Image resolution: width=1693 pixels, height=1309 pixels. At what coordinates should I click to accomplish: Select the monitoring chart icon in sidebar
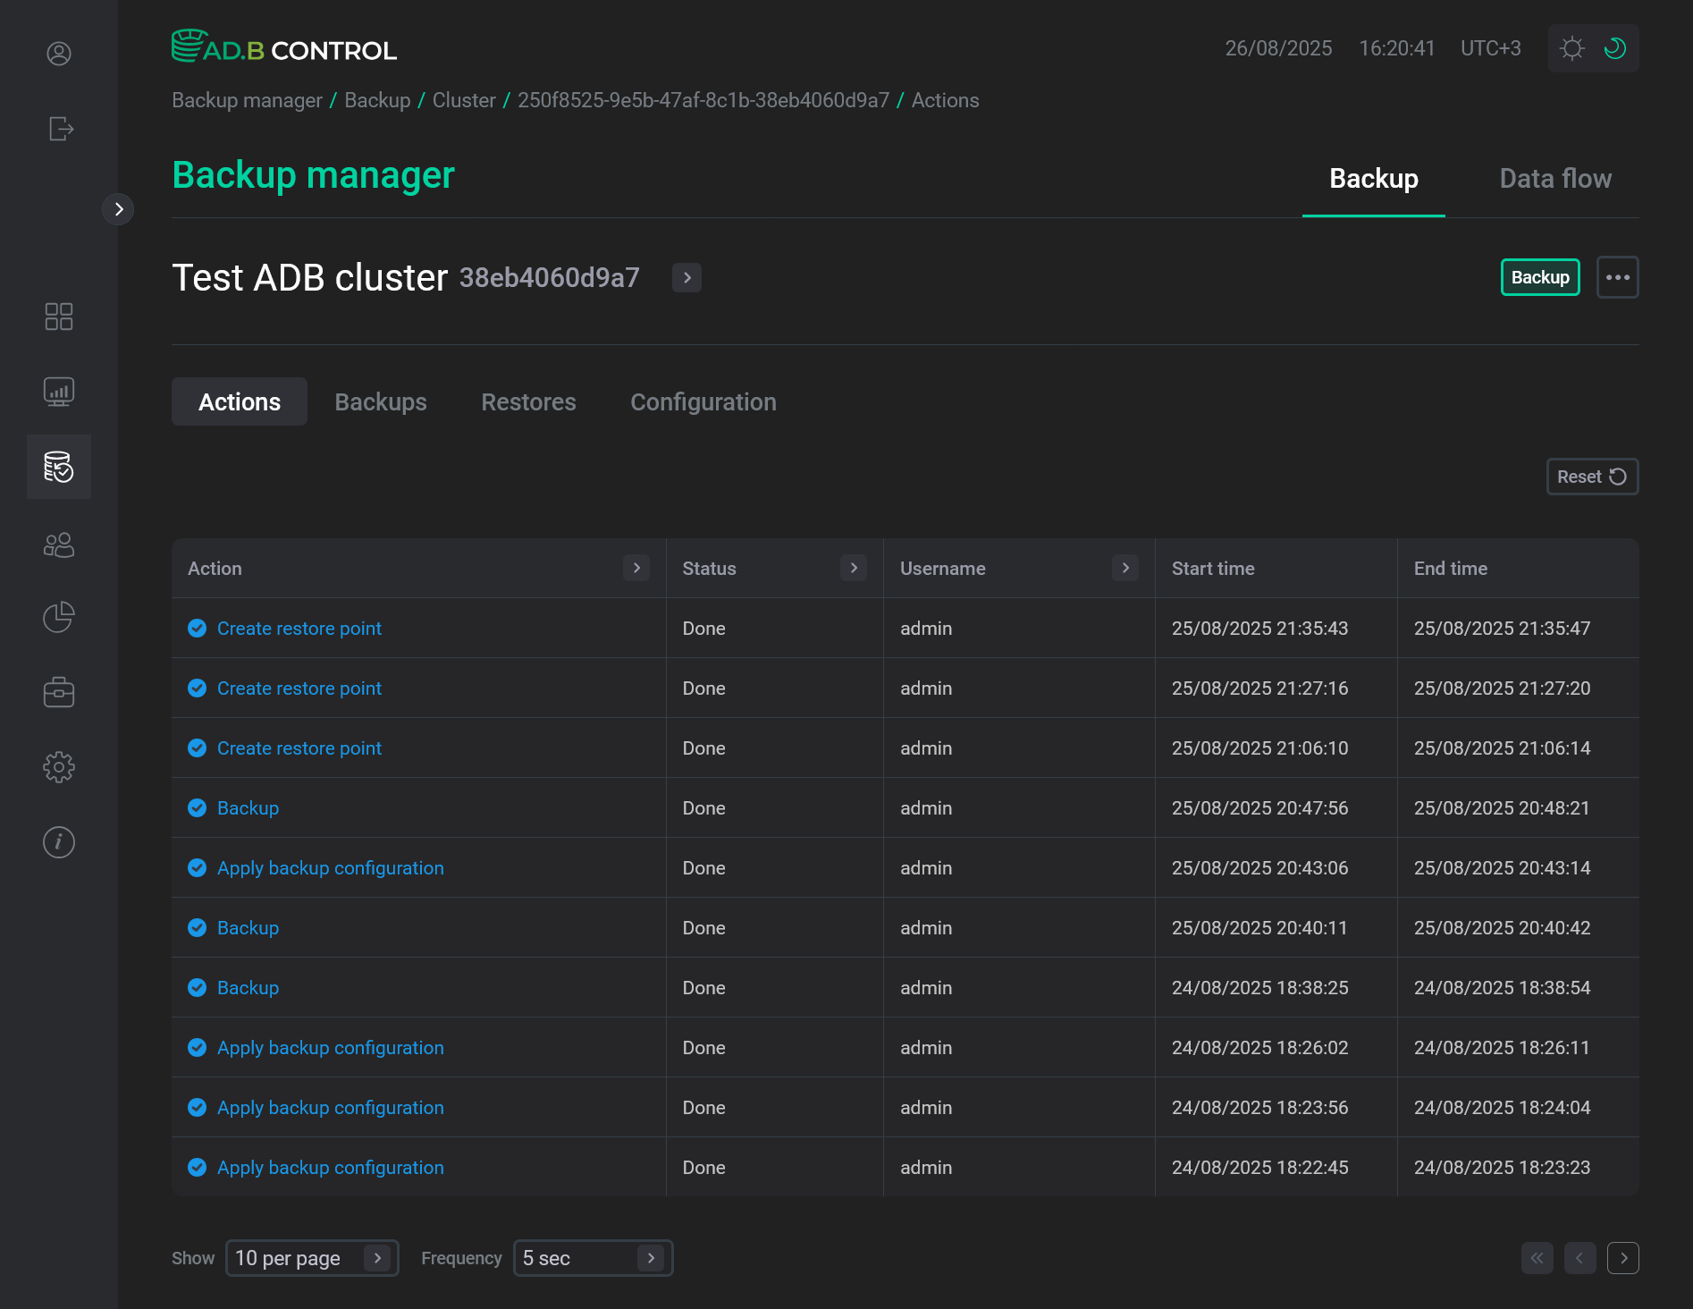[58, 391]
